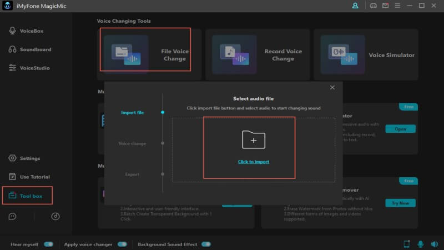
Task: Click the circular history icon in the sidebar
Action: coord(55,217)
